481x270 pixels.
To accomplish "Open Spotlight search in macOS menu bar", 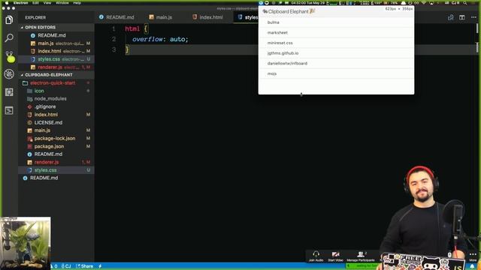I will (465, 3).
